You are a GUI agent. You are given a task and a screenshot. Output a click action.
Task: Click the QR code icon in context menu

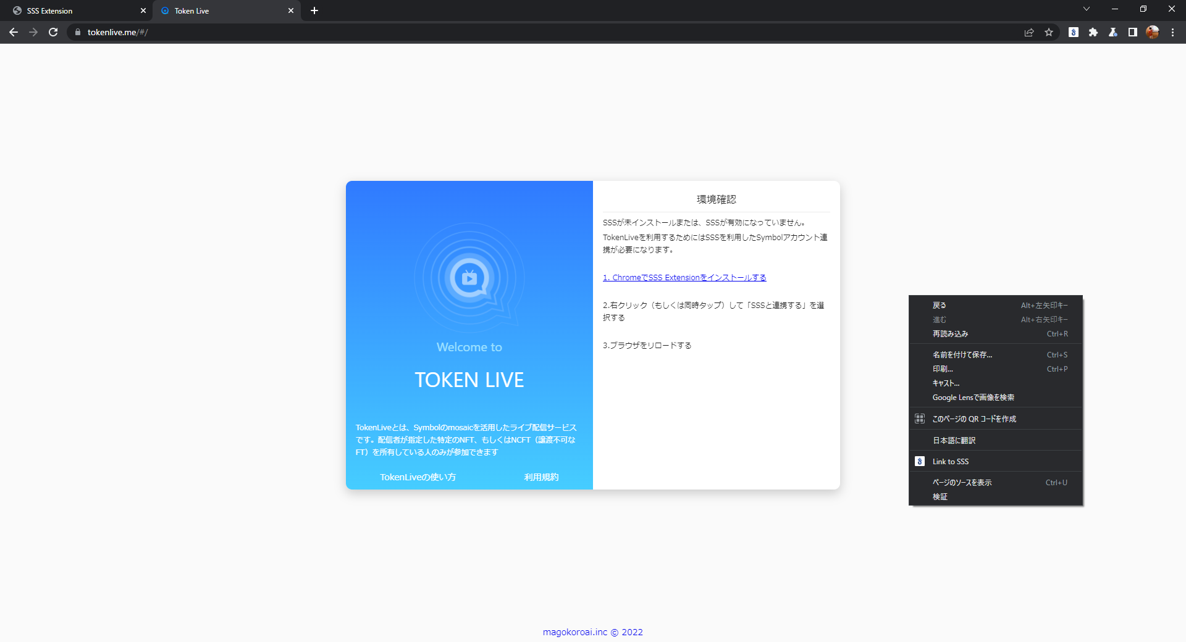click(x=920, y=419)
